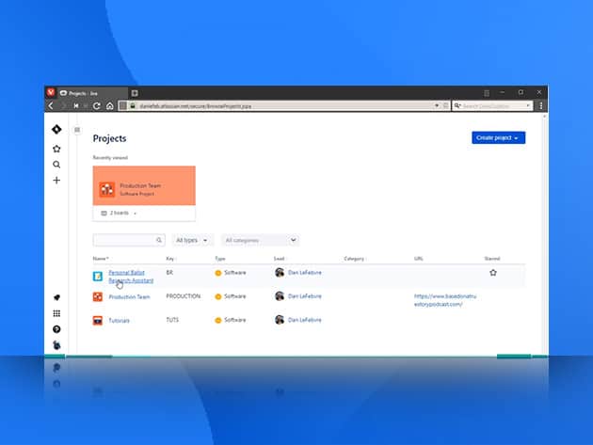
Task: Click the browser home icon
Action: [x=110, y=106]
